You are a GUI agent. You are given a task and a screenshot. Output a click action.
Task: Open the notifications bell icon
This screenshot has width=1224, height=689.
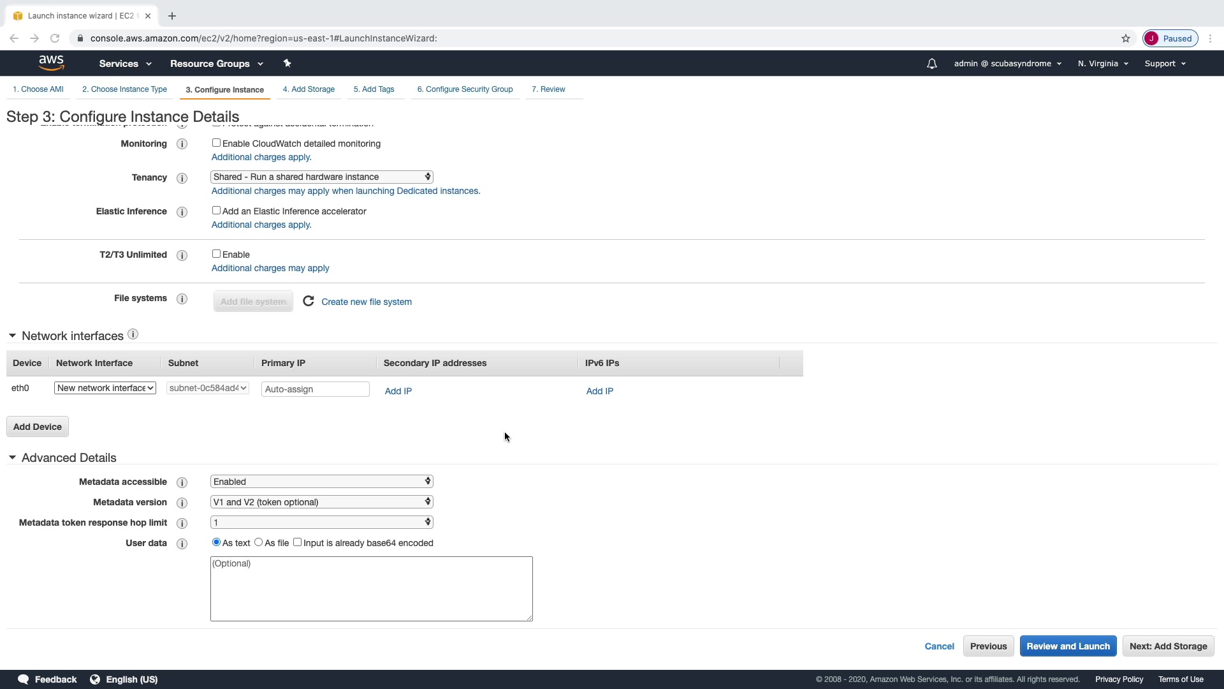931,64
